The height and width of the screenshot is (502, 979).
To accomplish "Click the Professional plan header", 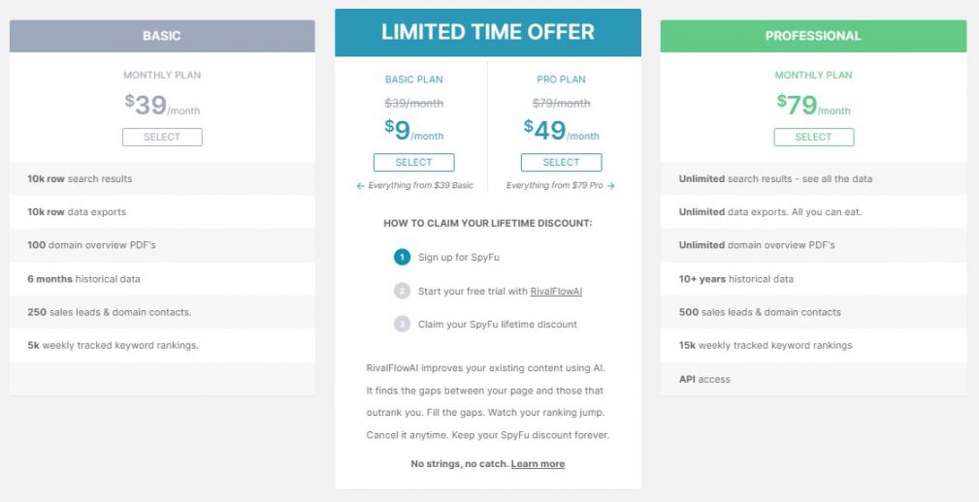I will click(813, 37).
